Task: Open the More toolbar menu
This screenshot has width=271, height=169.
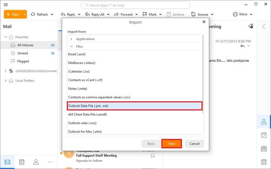Action: [243, 14]
